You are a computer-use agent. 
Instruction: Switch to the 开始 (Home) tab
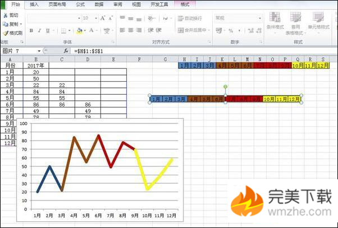tap(16, 4)
